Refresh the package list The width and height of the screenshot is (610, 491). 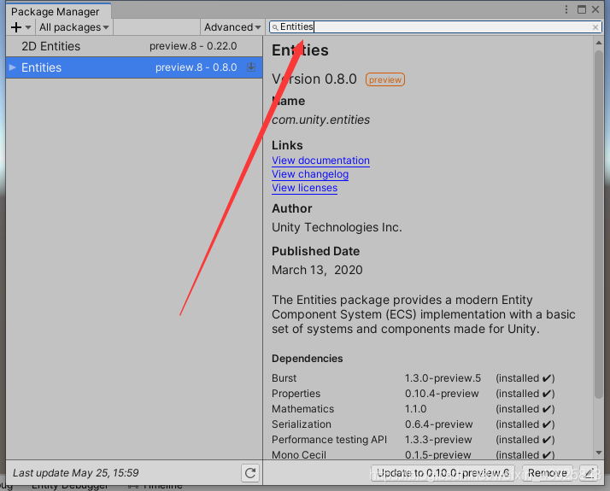[250, 473]
